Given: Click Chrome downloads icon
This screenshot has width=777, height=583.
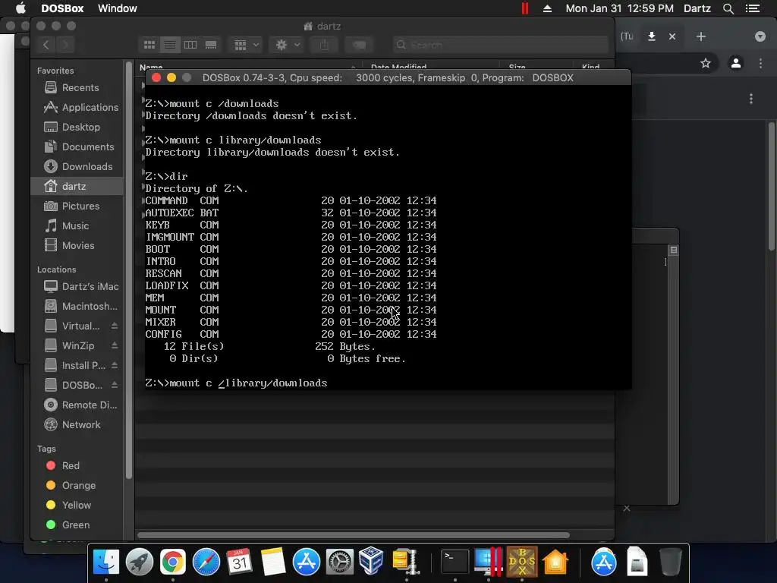Looking at the screenshot, I should click(x=652, y=36).
